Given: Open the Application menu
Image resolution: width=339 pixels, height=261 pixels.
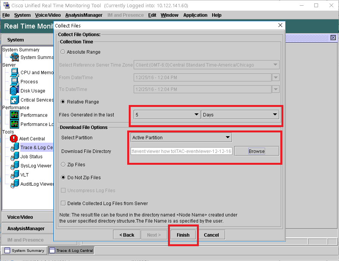Looking at the screenshot, I should pyautogui.click(x=195, y=15).
